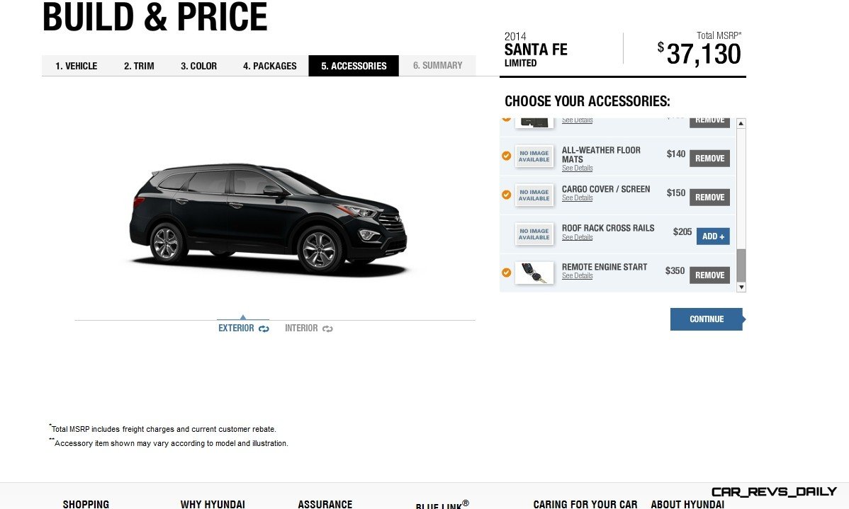The width and height of the screenshot is (849, 509).
Task: Open Caring For Your Car footer menu
Action: 585,504
